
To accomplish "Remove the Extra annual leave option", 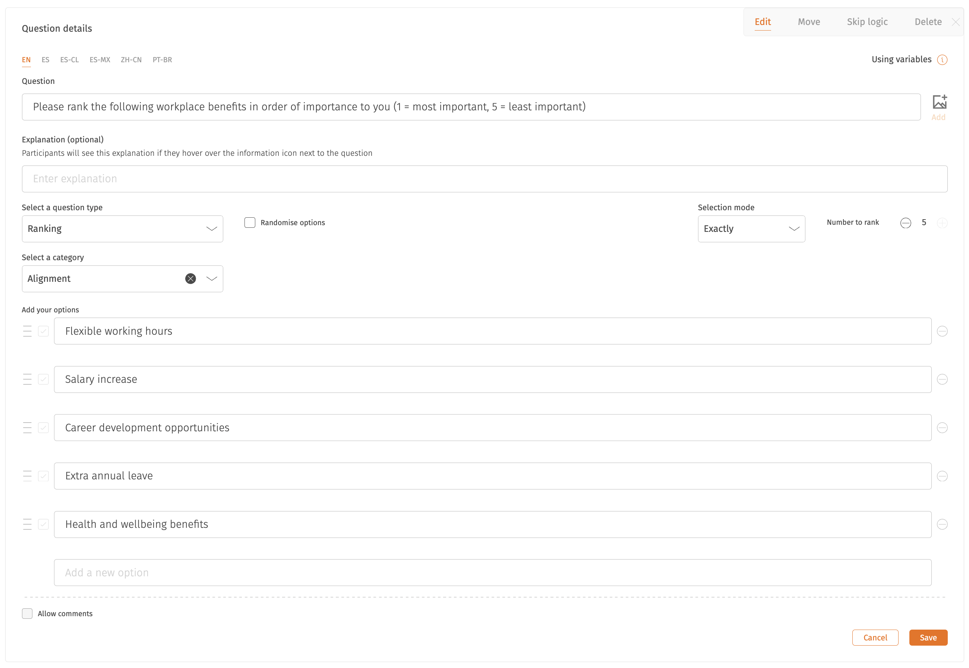I will [942, 476].
